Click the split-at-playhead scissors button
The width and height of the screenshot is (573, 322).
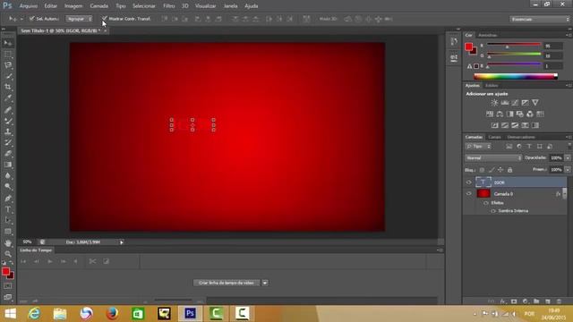[92, 261]
